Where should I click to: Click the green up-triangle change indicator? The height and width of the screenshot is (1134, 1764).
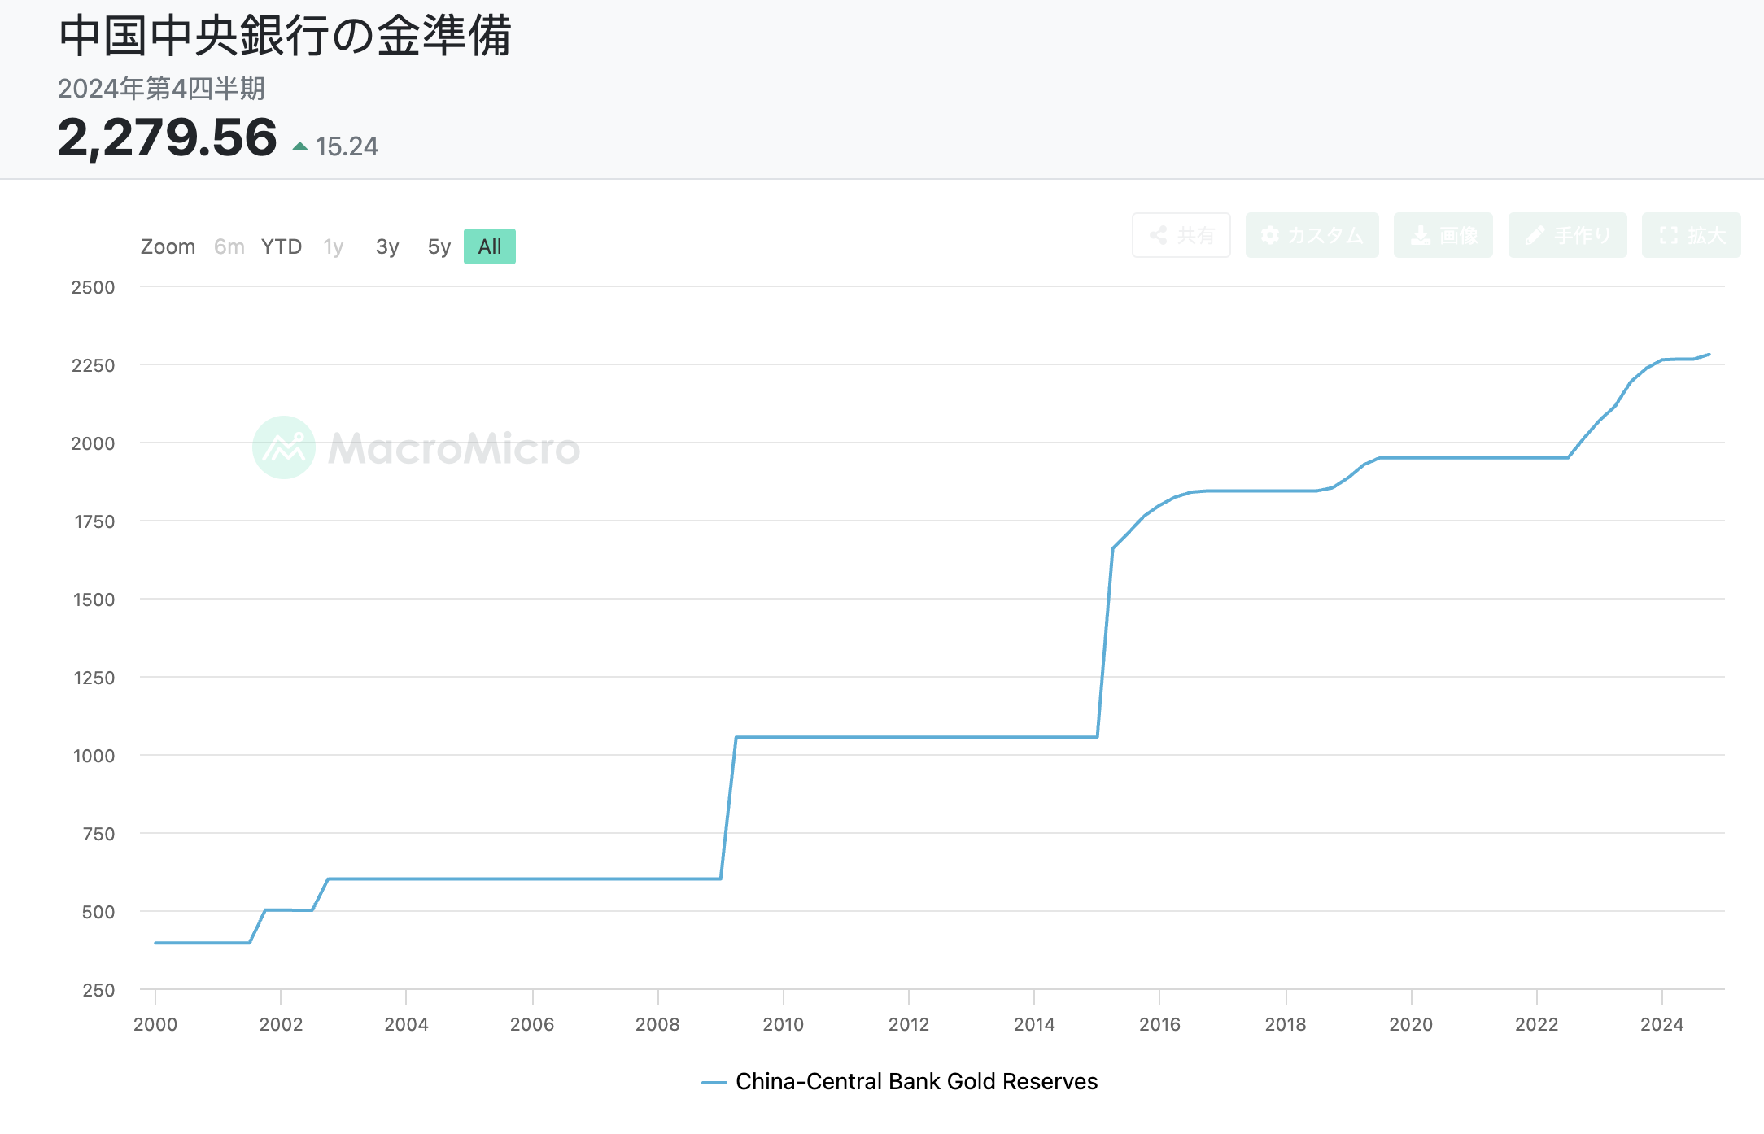pos(300,147)
